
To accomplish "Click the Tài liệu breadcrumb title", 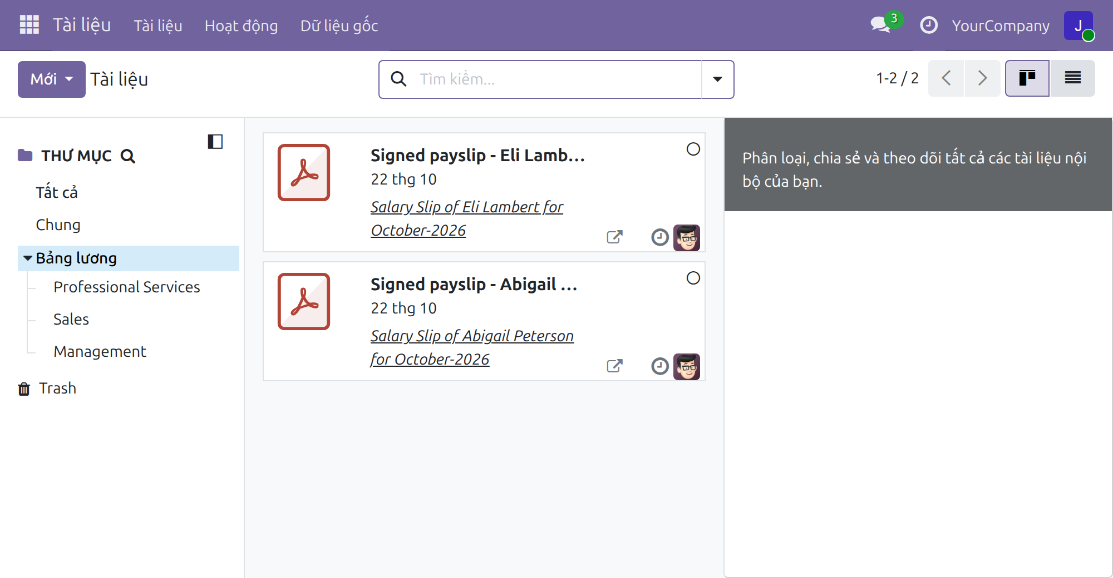I will [120, 79].
